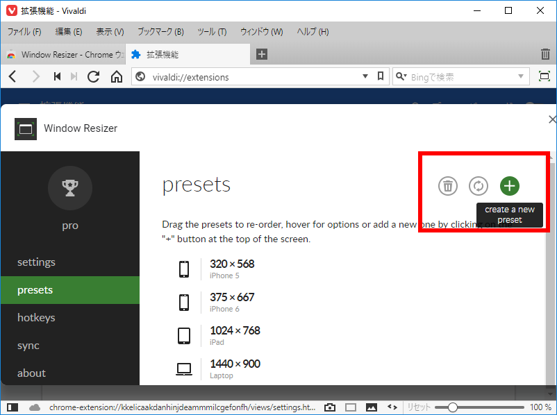Click the iPhone 6 label
This screenshot has height=415, width=557.
point(224,310)
